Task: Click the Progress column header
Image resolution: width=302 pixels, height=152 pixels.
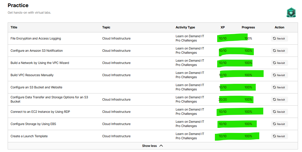Action: click(248, 27)
